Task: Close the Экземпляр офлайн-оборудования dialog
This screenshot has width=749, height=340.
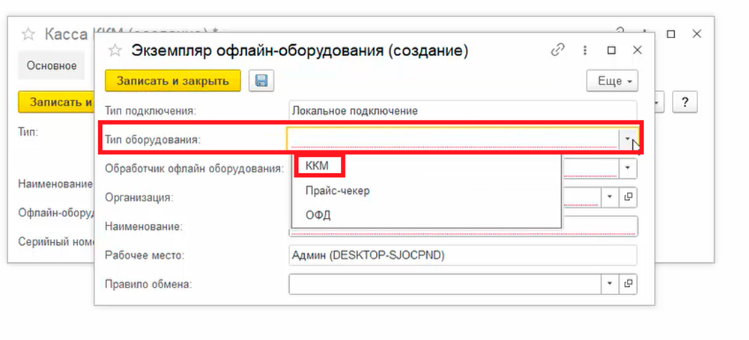Action: tap(637, 51)
